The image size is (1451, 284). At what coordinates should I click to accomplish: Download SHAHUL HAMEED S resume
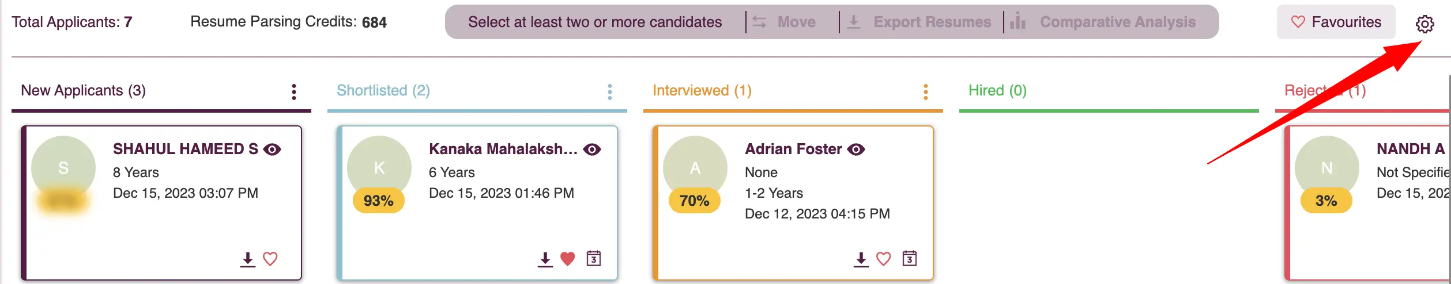[x=248, y=259]
